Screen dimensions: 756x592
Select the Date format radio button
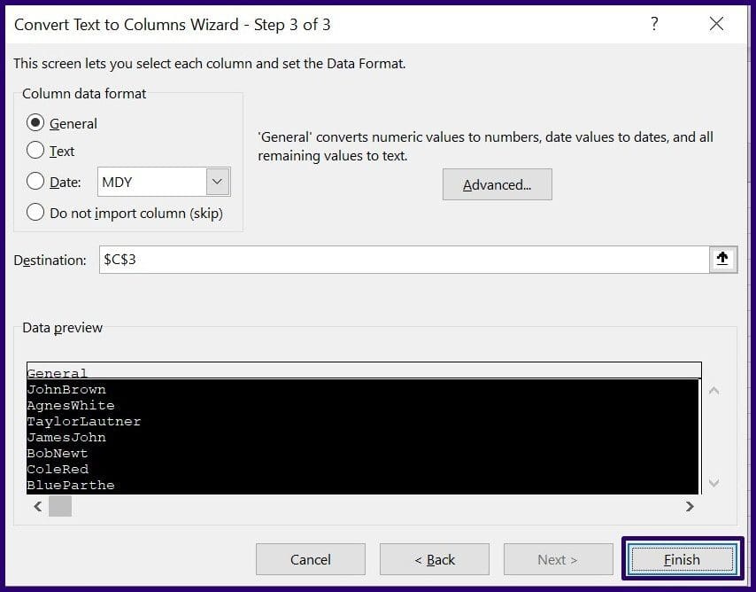coord(35,182)
